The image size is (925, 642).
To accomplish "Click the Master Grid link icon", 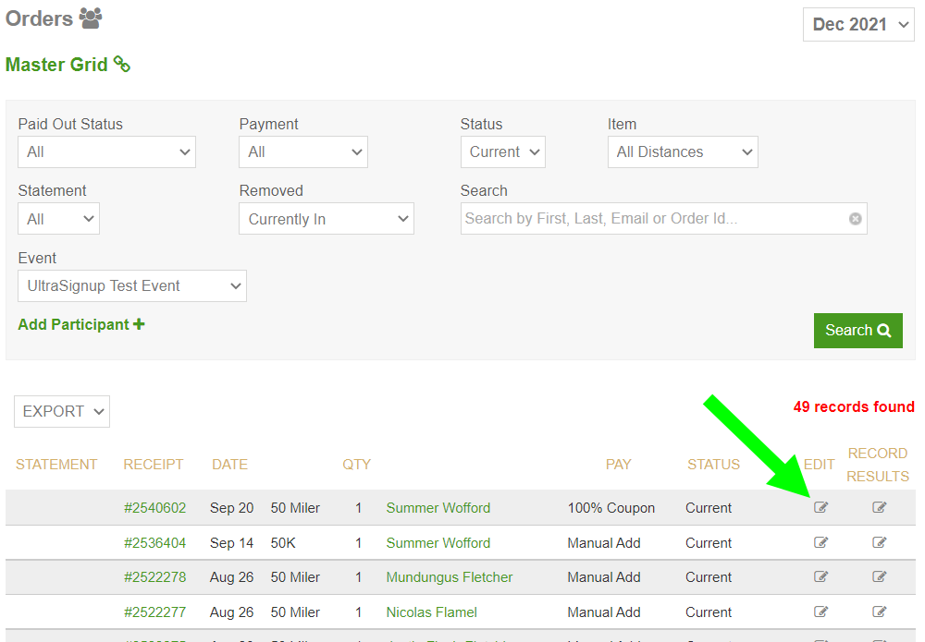I will pos(122,65).
